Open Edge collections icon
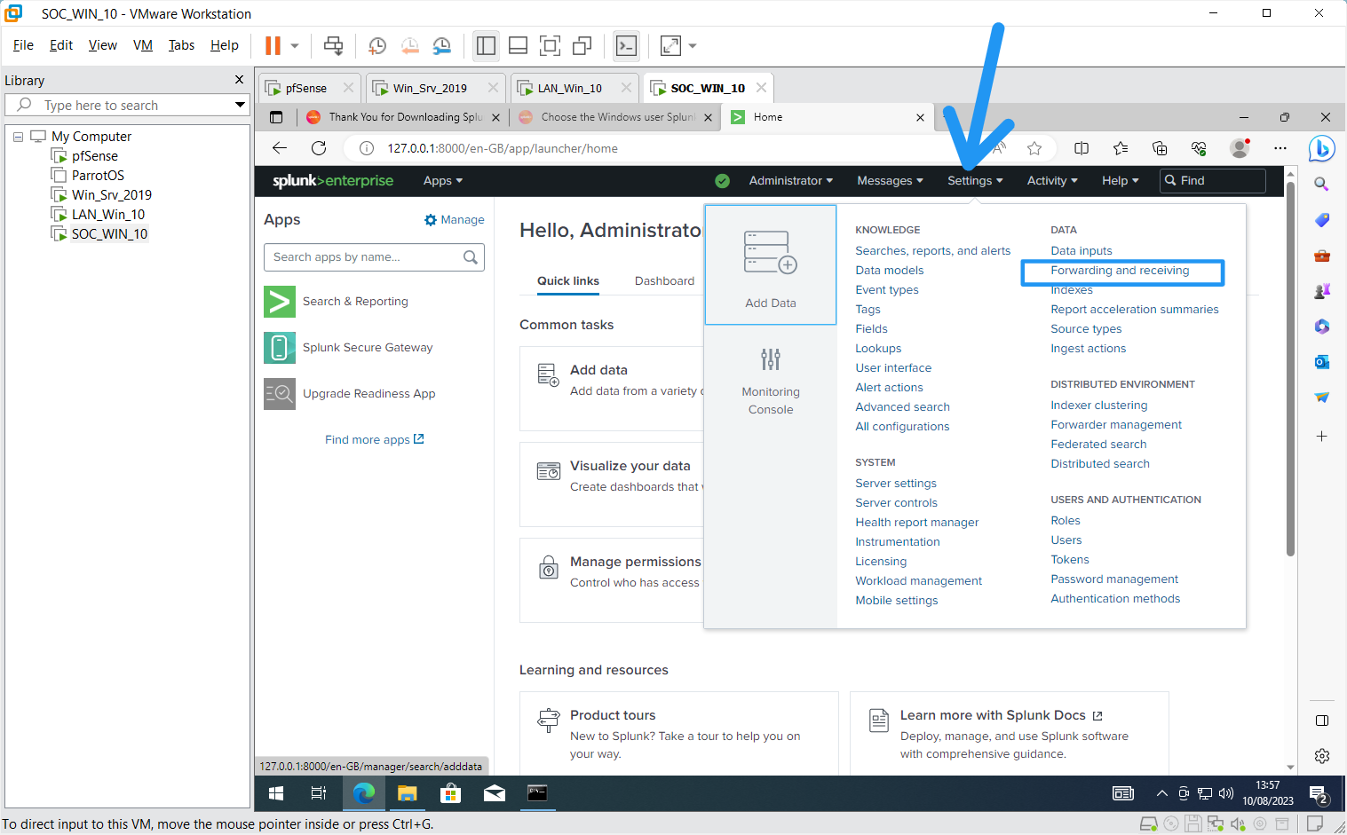 1160,148
